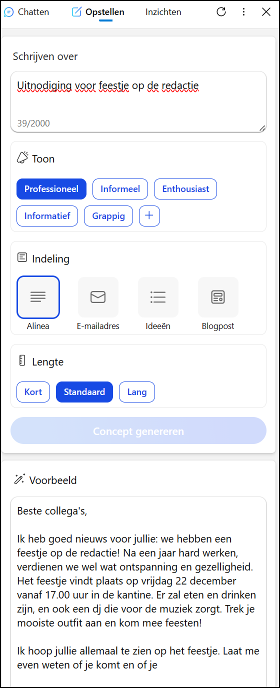280x688 pixels.
Task: Select Kort length option
Action: [x=33, y=392]
